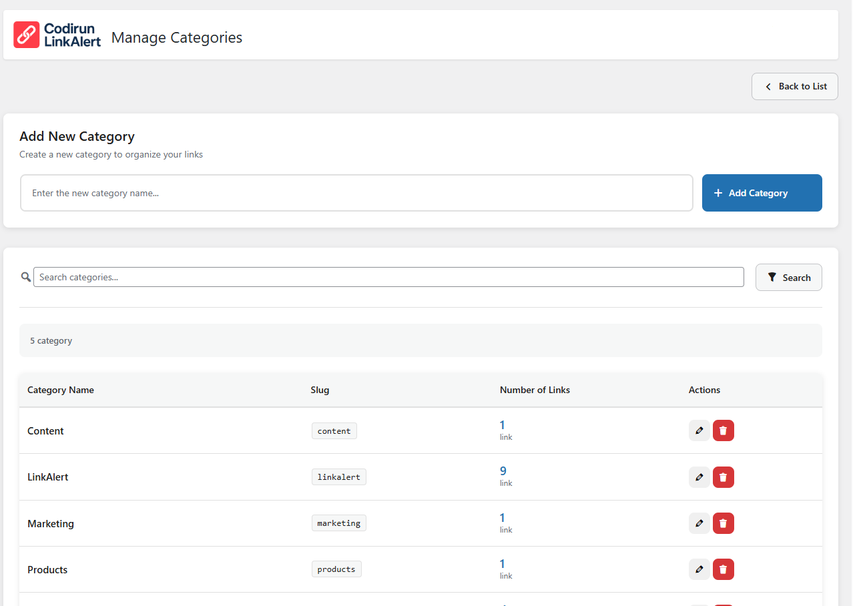The width and height of the screenshot is (853, 606).
Task: View the Marketing category link count
Action: click(x=503, y=518)
